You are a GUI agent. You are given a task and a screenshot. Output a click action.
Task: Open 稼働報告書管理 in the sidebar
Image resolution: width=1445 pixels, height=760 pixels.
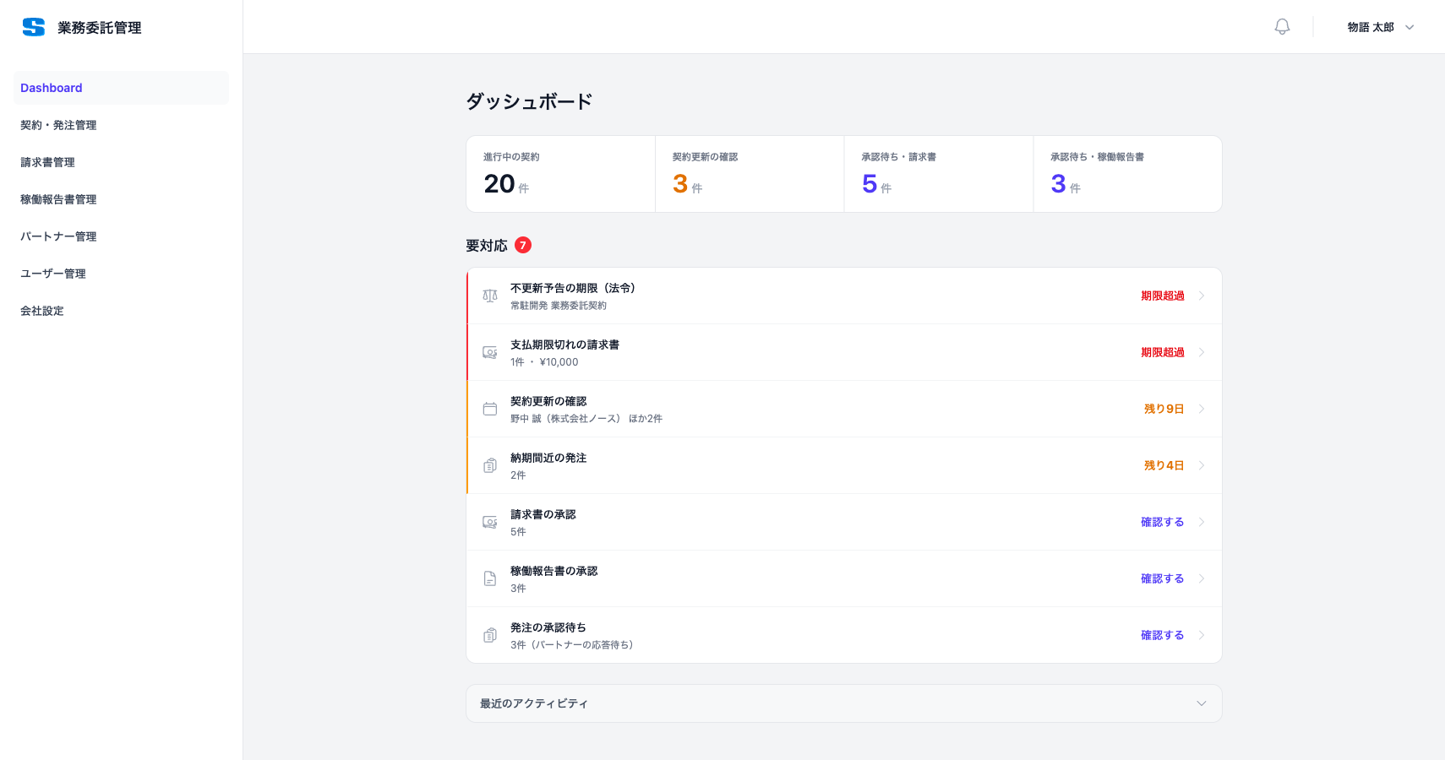click(x=121, y=199)
